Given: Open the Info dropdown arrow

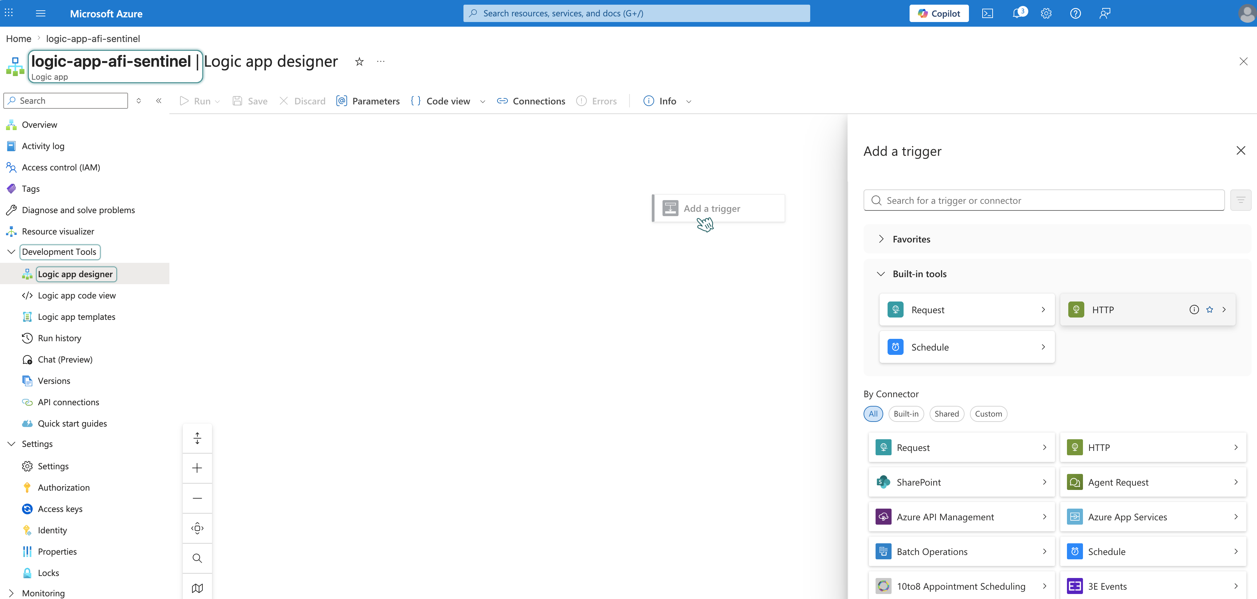Looking at the screenshot, I should (x=689, y=101).
